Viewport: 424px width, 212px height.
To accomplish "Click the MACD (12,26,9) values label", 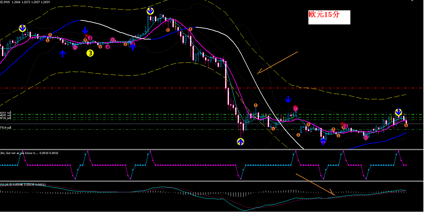I will (23, 184).
